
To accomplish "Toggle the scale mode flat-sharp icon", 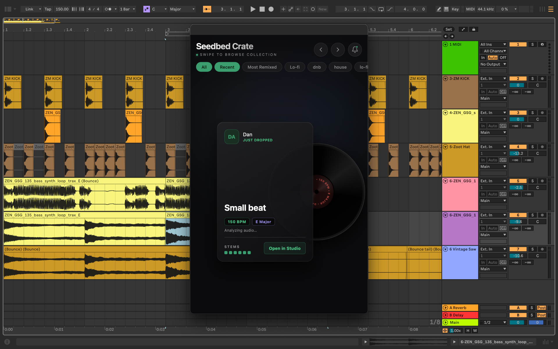I will [x=146, y=9].
